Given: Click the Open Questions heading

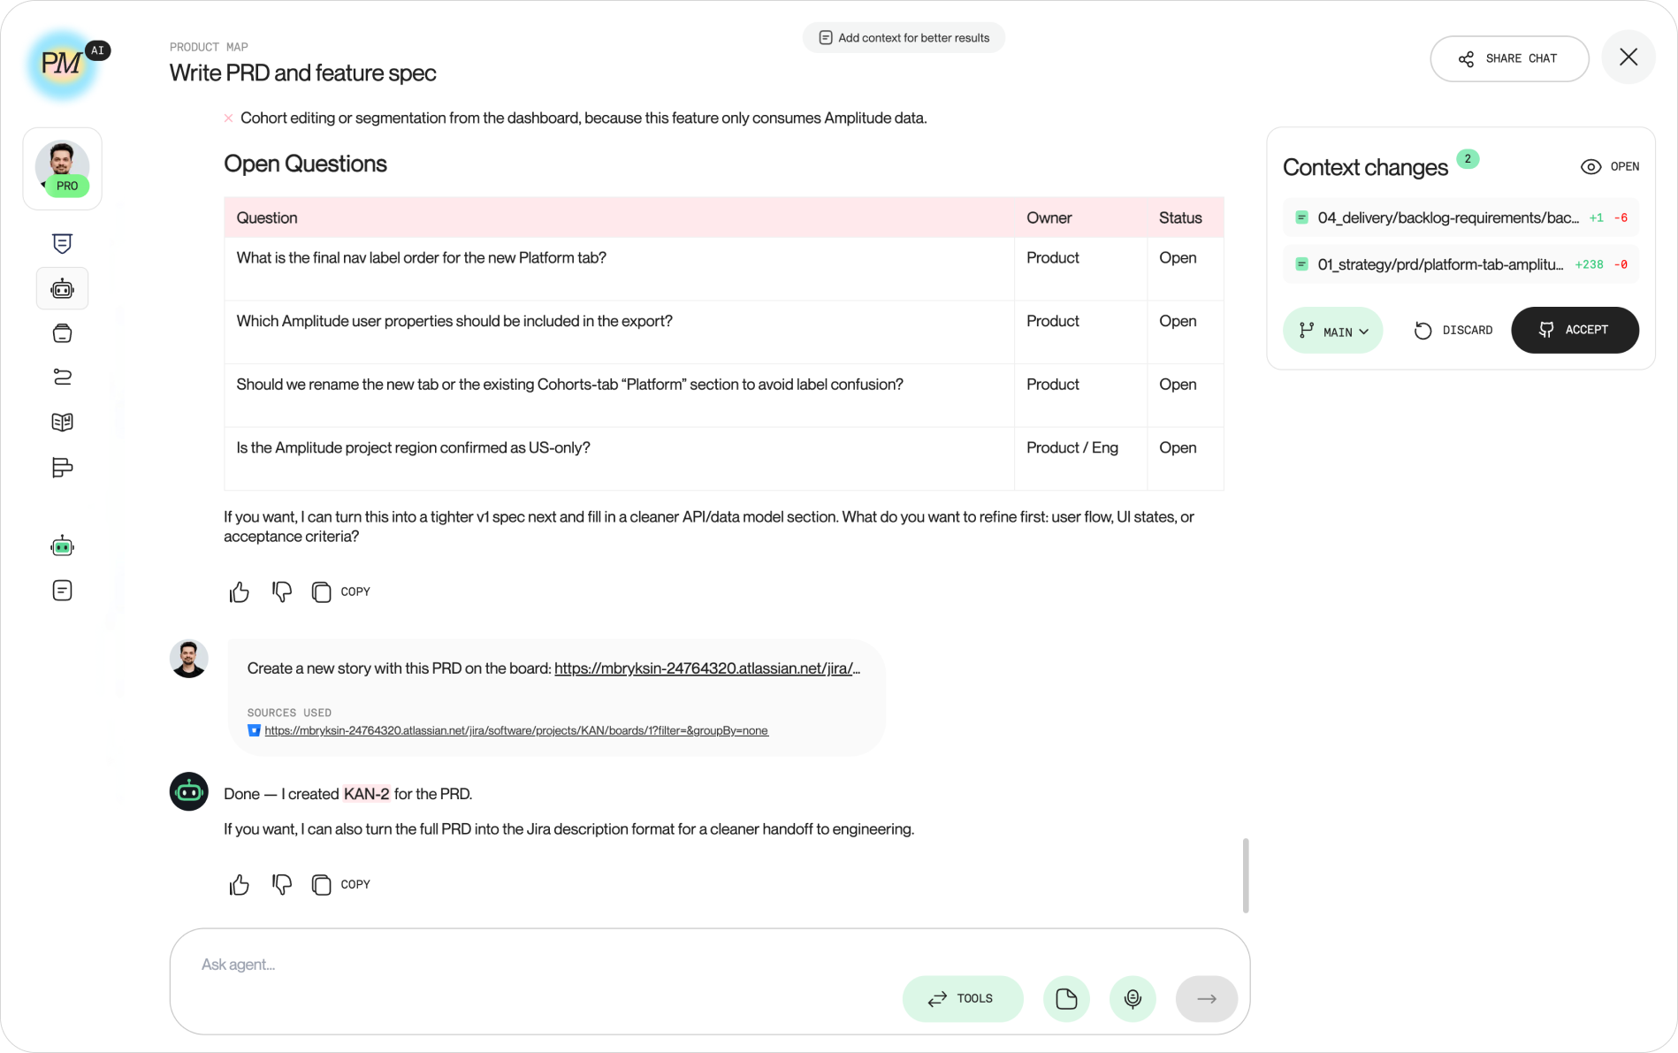Looking at the screenshot, I should [x=305, y=164].
